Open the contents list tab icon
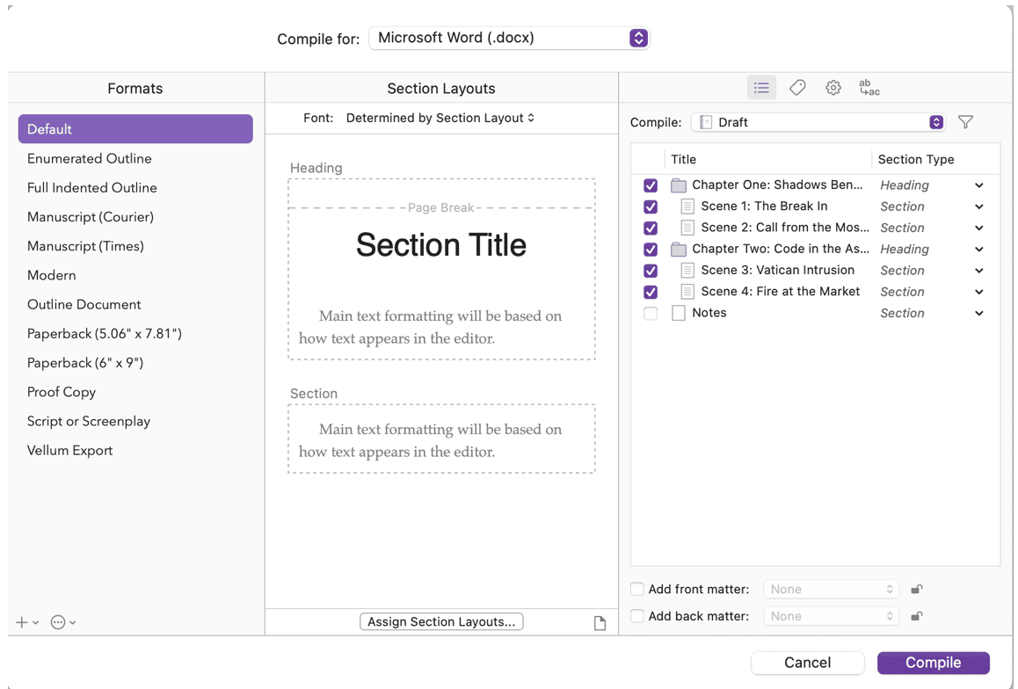This screenshot has width=1018, height=689. pos(761,88)
